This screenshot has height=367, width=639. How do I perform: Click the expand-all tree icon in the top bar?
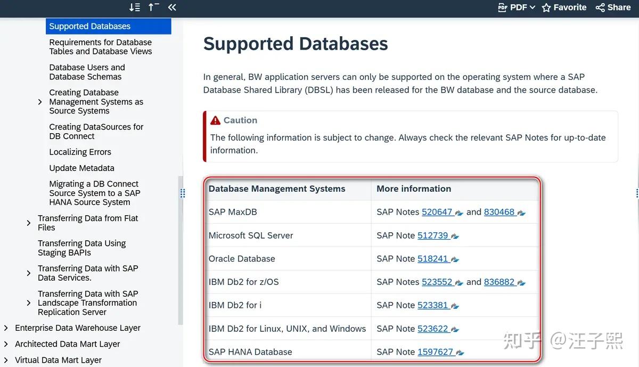[135, 7]
